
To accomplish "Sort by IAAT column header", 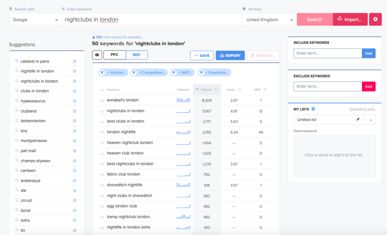I will (257, 90).
